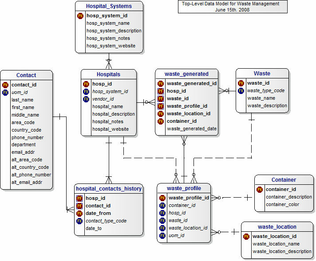Screen dimensions: 316x261
Task: Click the PK icon beside waste_profile_id in waste_profile
Action: pos(162,198)
